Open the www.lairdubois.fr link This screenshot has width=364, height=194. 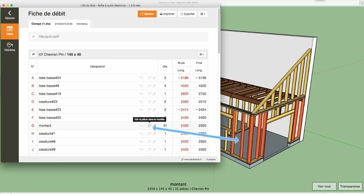(191, 159)
